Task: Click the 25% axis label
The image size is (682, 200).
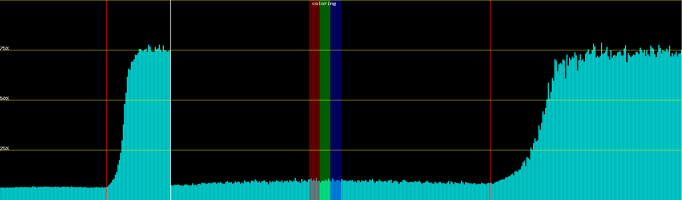Action: [4, 148]
